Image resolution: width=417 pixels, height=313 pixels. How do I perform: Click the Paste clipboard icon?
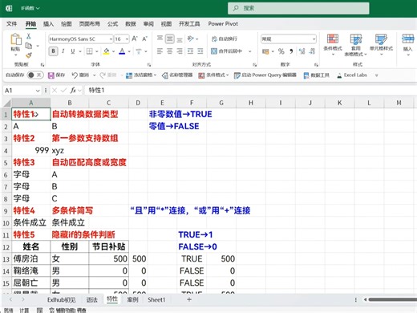16,39
